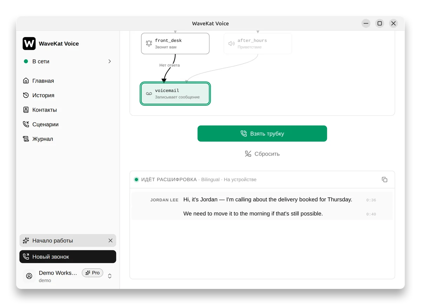Click the Записывает сообщение subtitle
This screenshot has height=305, width=421.
177,97
